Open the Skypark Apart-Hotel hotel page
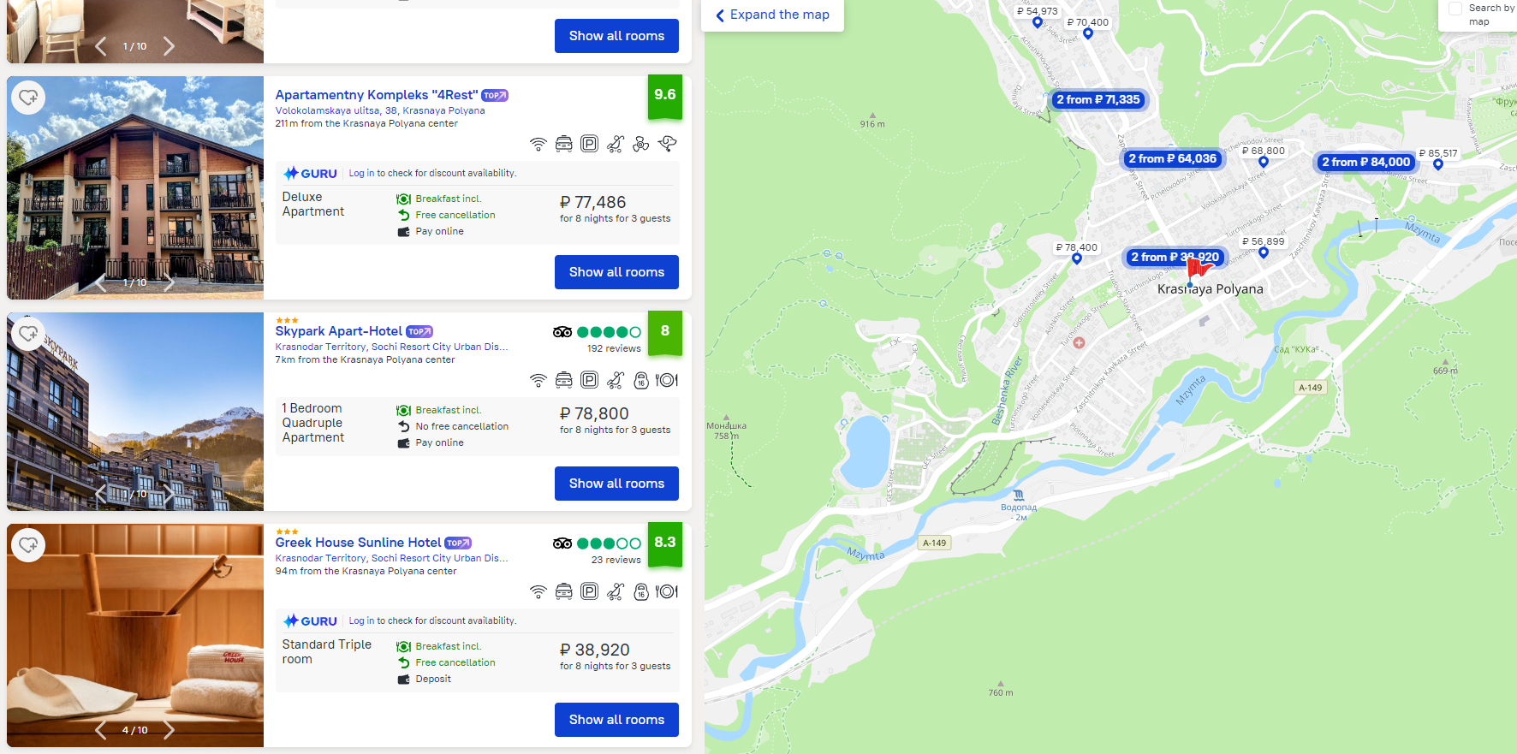The image size is (1517, 754). tap(339, 331)
